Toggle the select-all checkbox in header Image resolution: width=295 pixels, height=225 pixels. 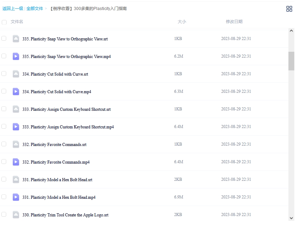pyautogui.click(x=4, y=22)
